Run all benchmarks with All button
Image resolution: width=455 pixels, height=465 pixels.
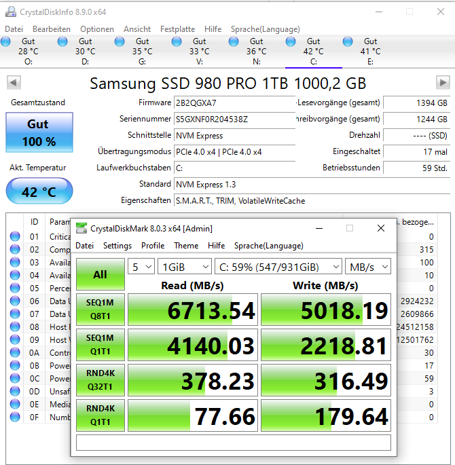click(101, 274)
